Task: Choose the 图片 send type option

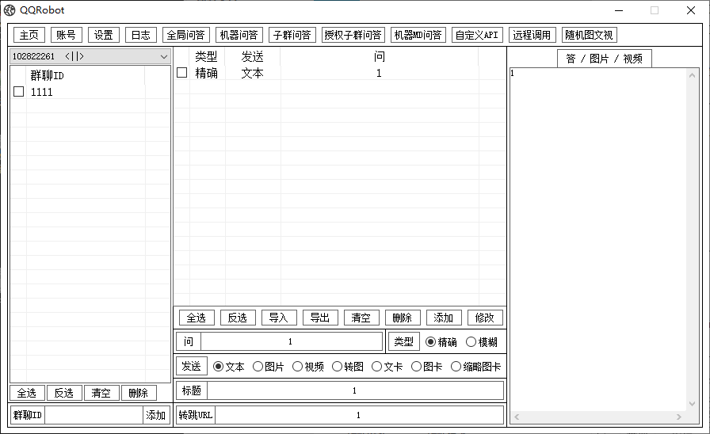Action: (258, 367)
